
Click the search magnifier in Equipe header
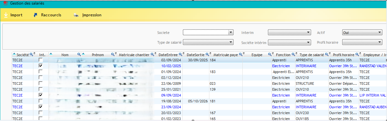pos(270,54)
